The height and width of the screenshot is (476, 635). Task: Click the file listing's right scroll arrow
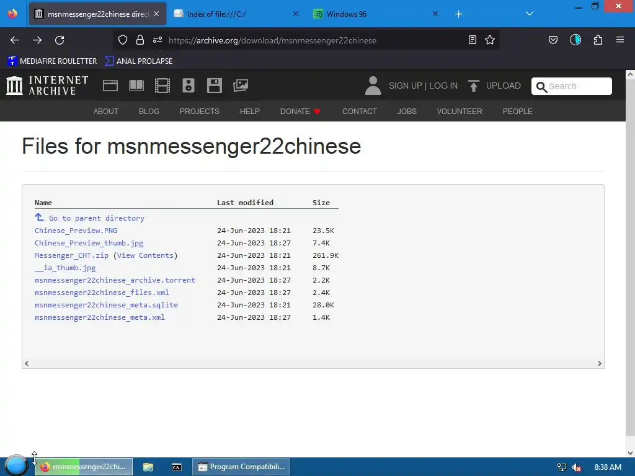pyautogui.click(x=600, y=363)
